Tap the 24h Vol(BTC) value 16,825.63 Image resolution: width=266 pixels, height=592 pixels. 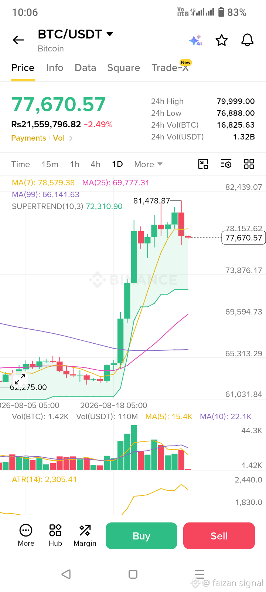click(236, 125)
